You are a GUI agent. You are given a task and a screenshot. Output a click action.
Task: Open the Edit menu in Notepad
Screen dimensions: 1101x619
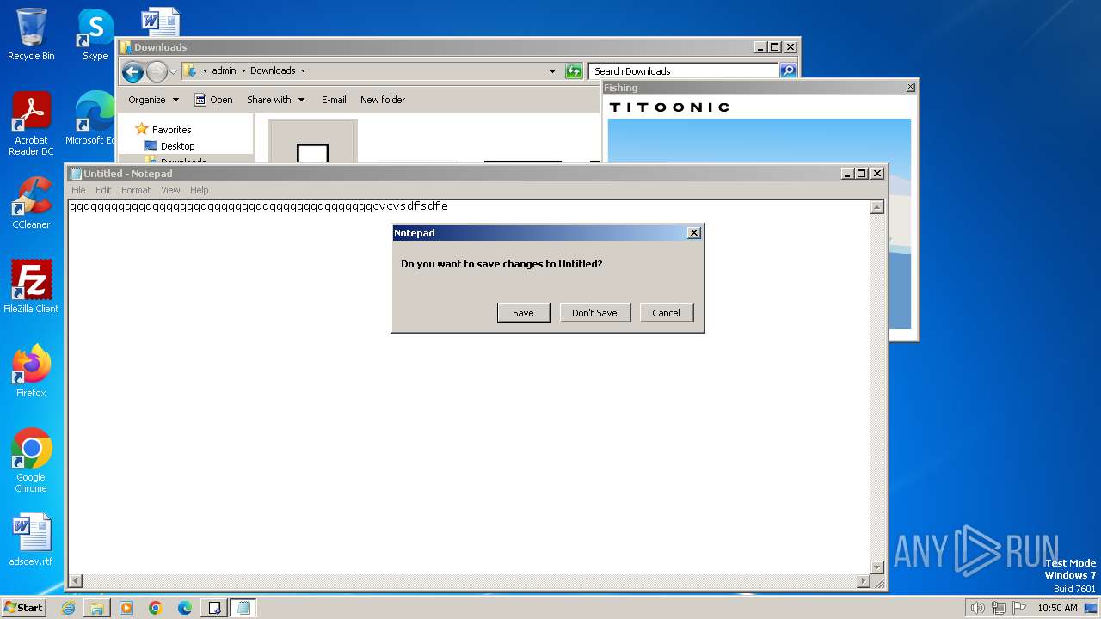[103, 190]
